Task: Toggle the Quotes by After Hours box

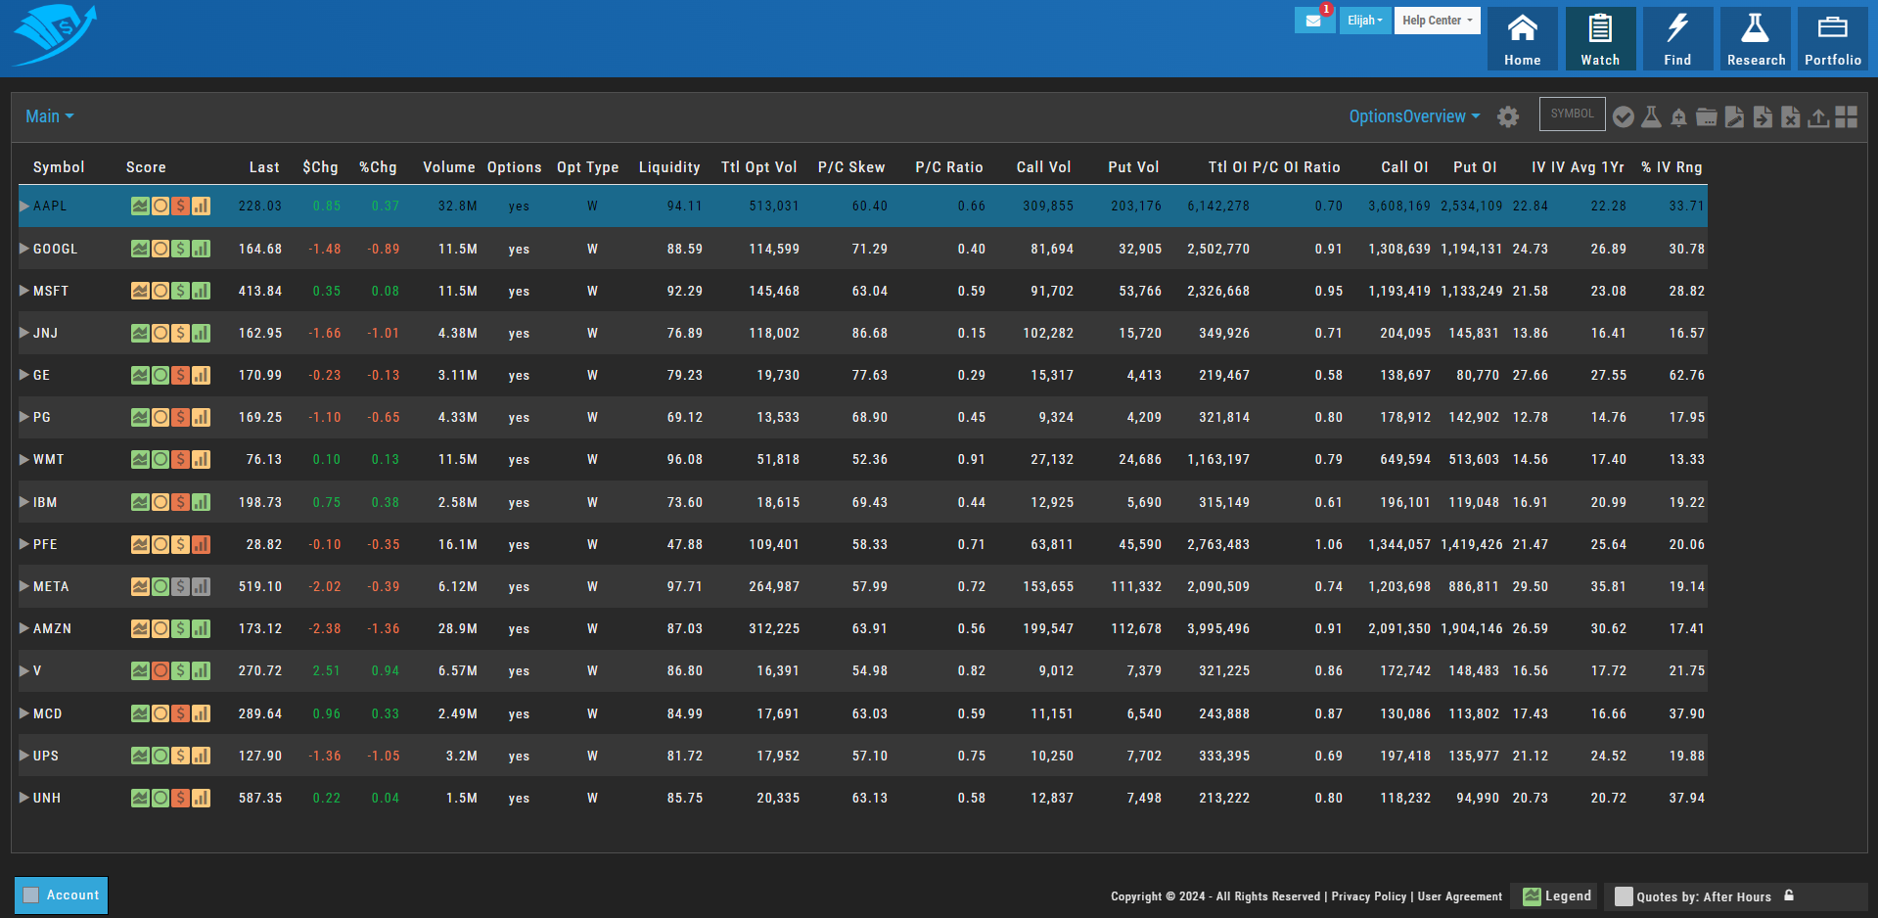Action: (1623, 896)
